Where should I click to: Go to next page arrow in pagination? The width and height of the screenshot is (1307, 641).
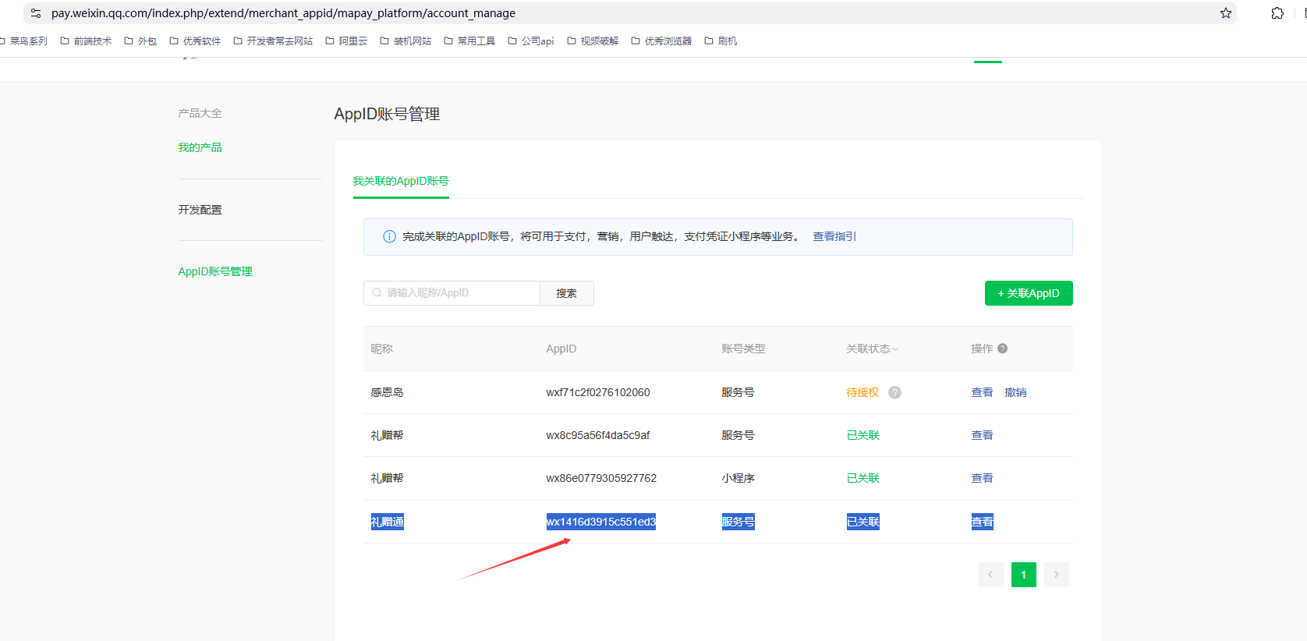click(1057, 575)
